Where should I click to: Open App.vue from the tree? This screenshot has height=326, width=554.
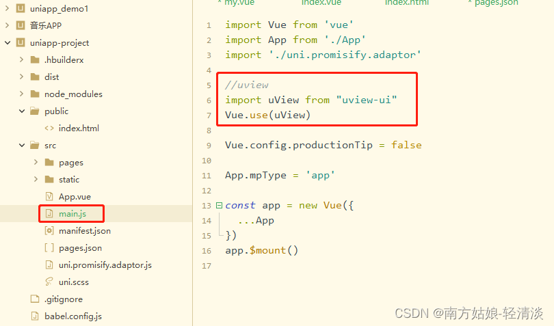click(75, 197)
